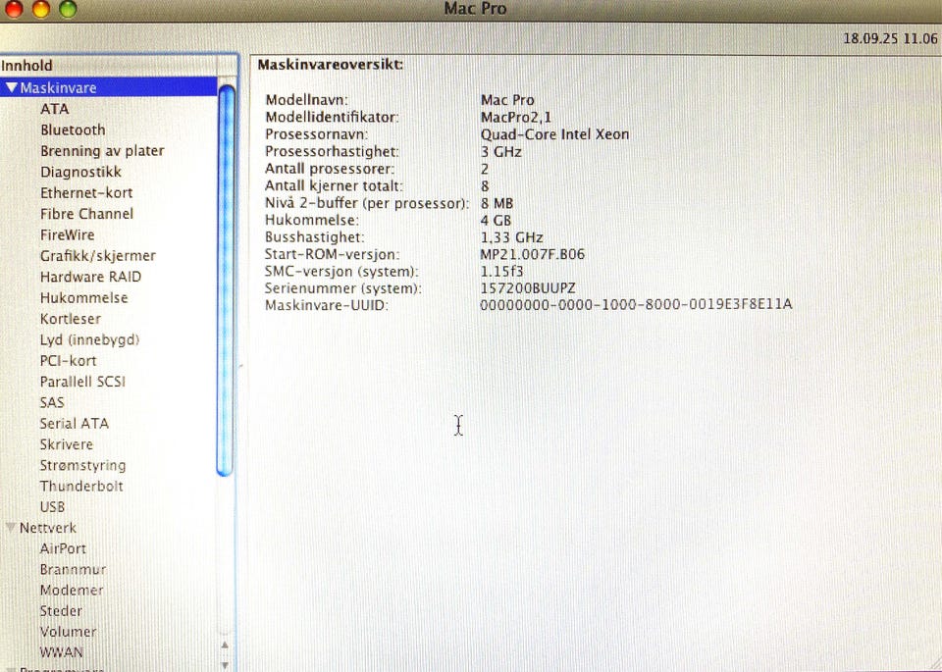The height and width of the screenshot is (672, 942).
Task: Click the 4 GB memory value
Action: (x=496, y=221)
